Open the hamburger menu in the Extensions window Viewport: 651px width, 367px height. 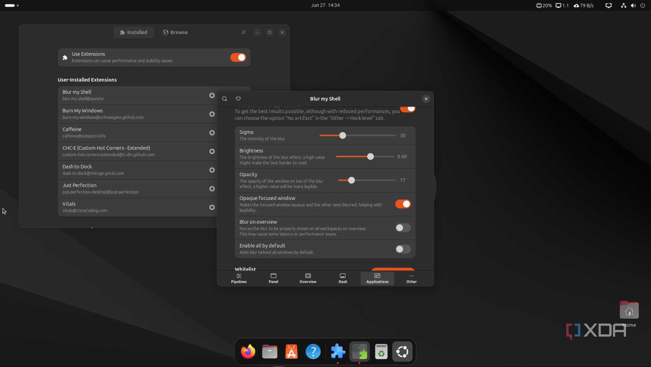pos(243,32)
